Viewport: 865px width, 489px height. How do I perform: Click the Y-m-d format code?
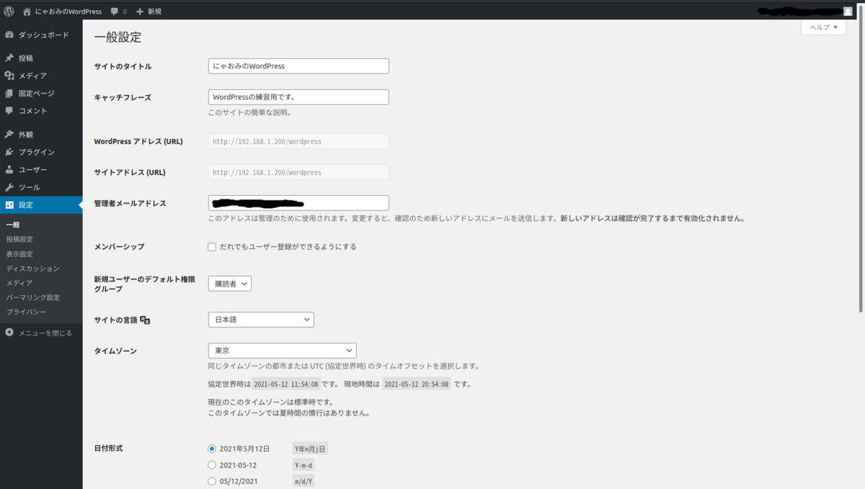tap(304, 465)
